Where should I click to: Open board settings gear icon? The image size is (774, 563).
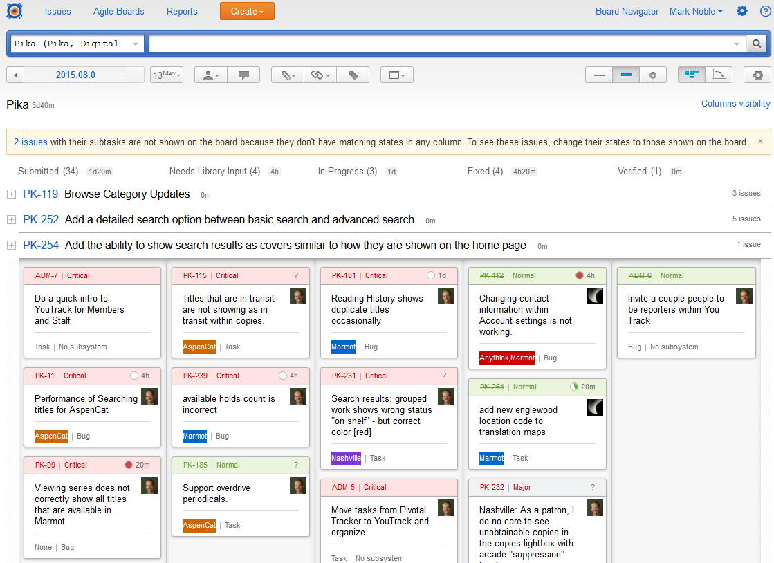(x=757, y=75)
